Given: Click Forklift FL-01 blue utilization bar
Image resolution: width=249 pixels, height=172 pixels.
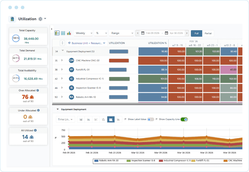Looking at the screenshot, I should [118, 70].
